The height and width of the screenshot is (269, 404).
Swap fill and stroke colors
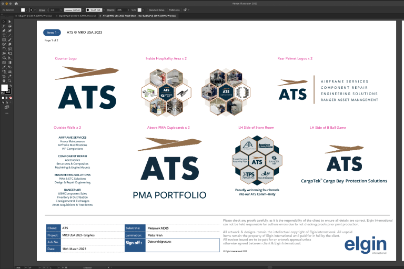[x=11, y=85]
